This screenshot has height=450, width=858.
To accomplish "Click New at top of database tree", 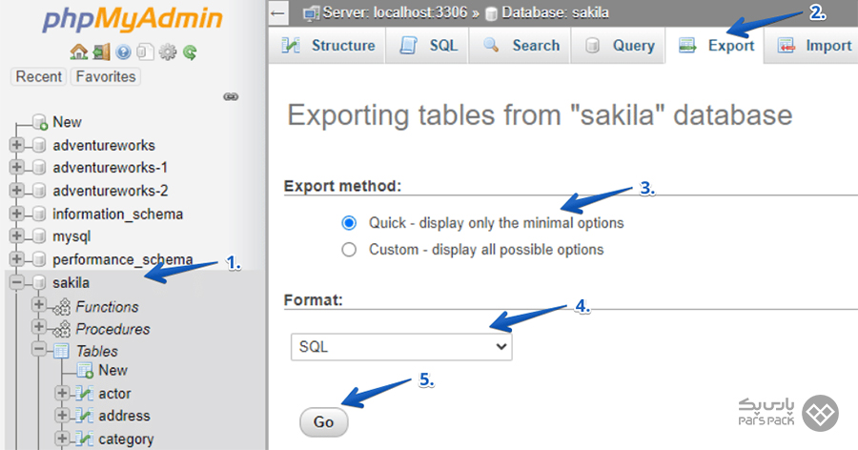I will [67, 122].
